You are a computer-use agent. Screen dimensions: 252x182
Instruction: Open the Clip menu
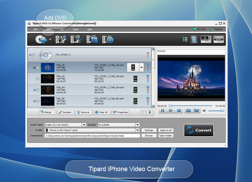click(62, 29)
